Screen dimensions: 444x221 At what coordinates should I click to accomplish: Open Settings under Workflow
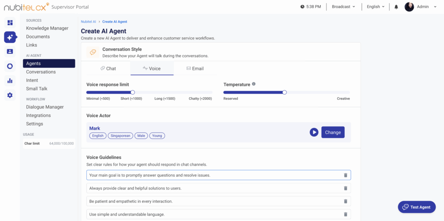click(35, 124)
